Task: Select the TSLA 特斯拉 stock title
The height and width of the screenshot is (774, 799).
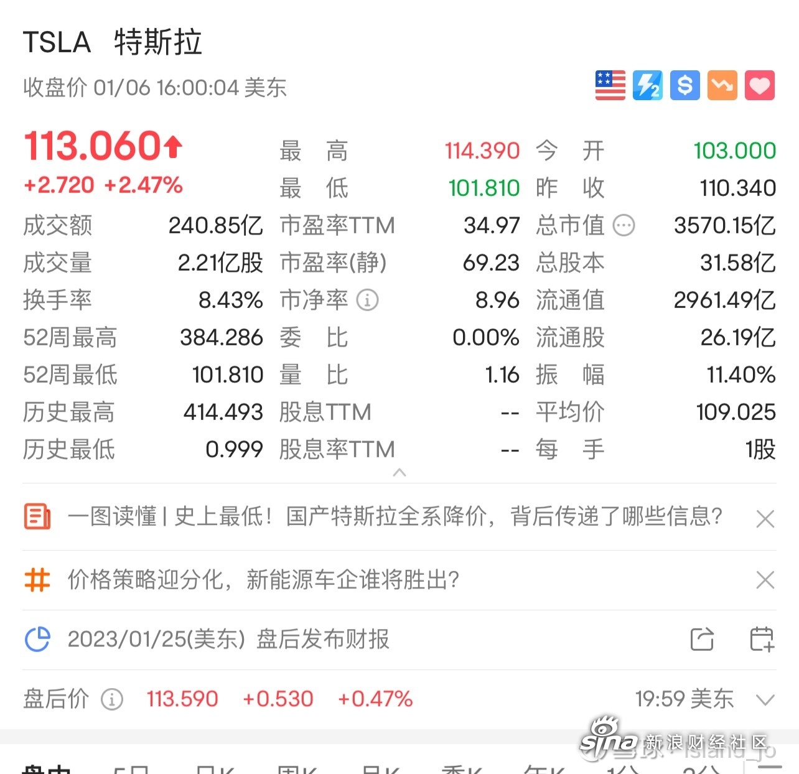Action: click(113, 42)
